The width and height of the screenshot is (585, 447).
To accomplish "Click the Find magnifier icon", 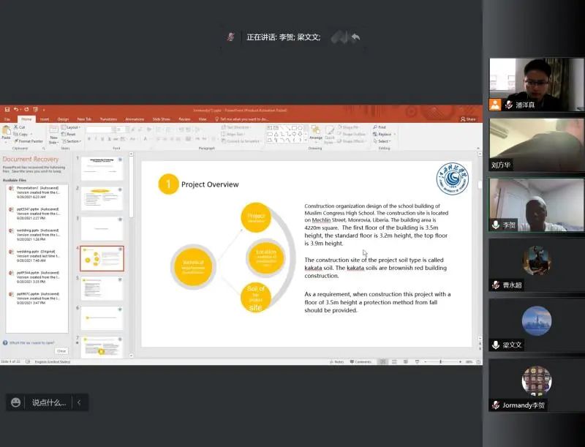I will (375, 127).
